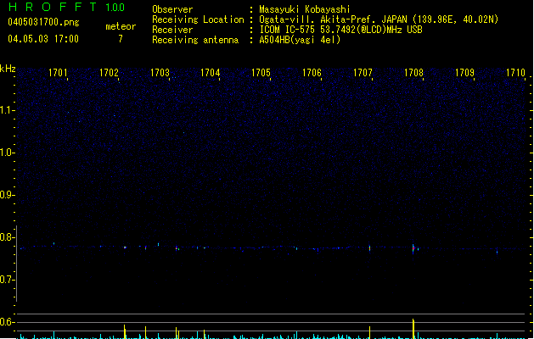Click the meteor echo at 1707

pos(369,248)
